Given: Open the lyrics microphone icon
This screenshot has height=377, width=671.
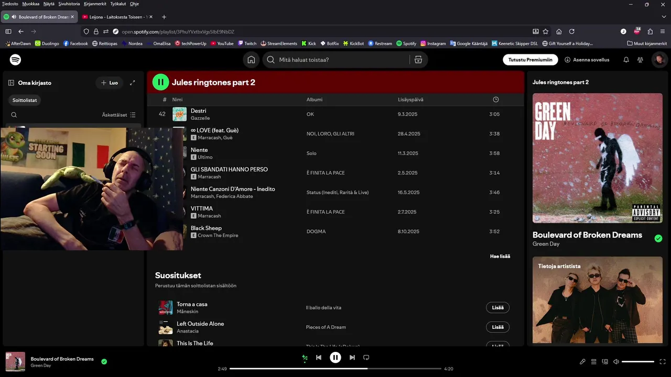Looking at the screenshot, I should point(582,362).
